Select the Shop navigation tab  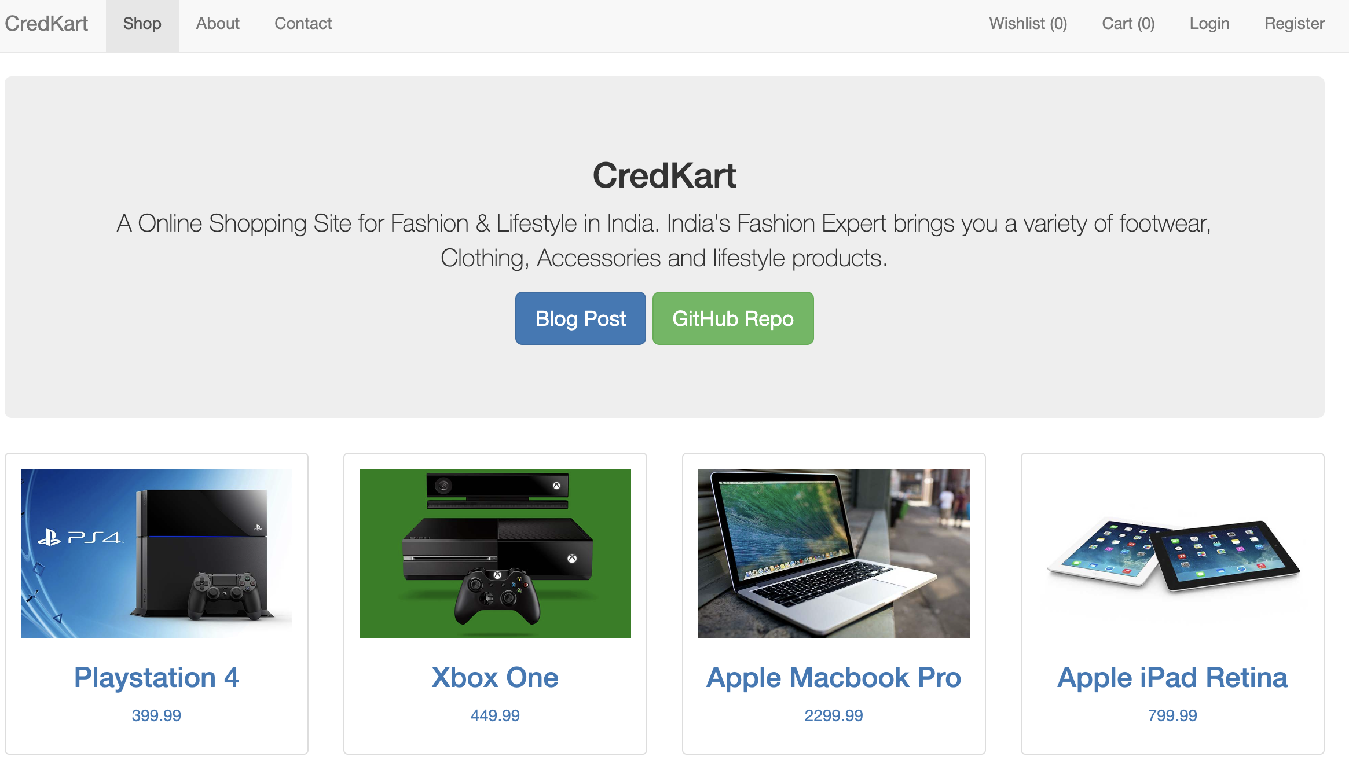point(142,24)
